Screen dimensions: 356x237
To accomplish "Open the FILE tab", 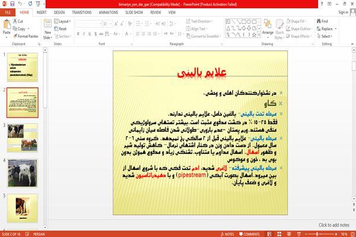I will pos(8,12).
